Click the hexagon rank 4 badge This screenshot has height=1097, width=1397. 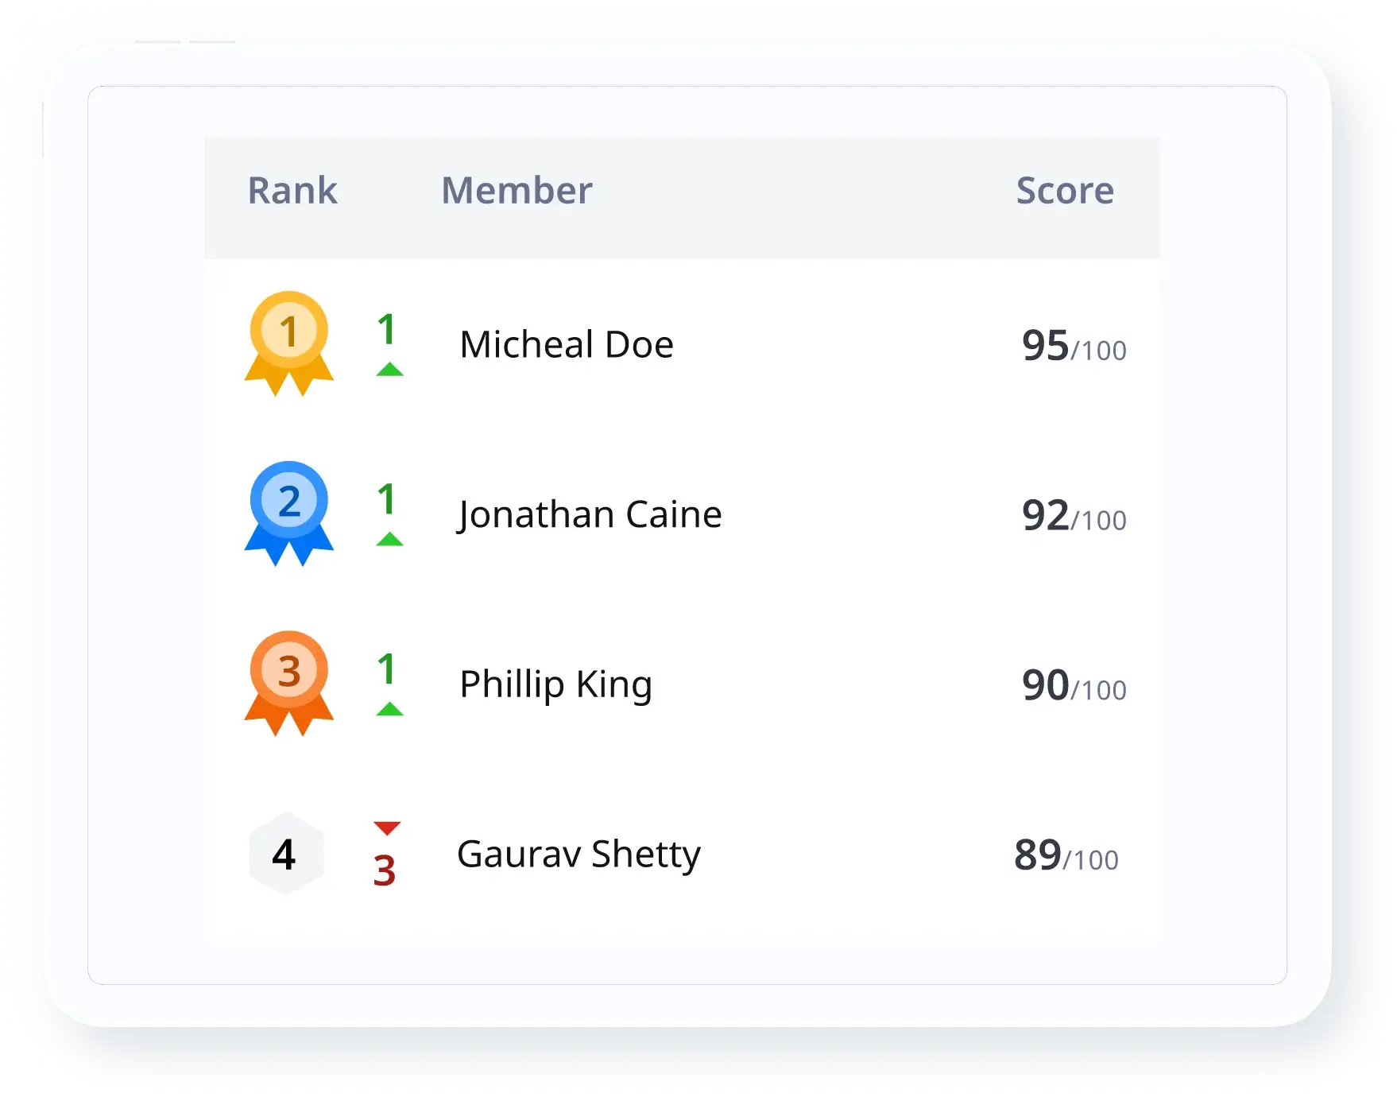tap(285, 855)
